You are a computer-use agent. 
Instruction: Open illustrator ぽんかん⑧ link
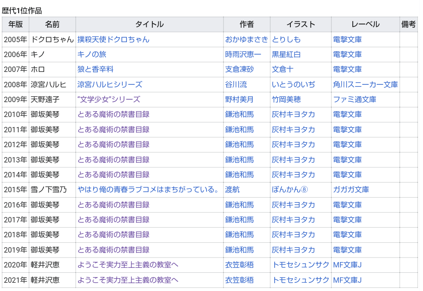290,190
